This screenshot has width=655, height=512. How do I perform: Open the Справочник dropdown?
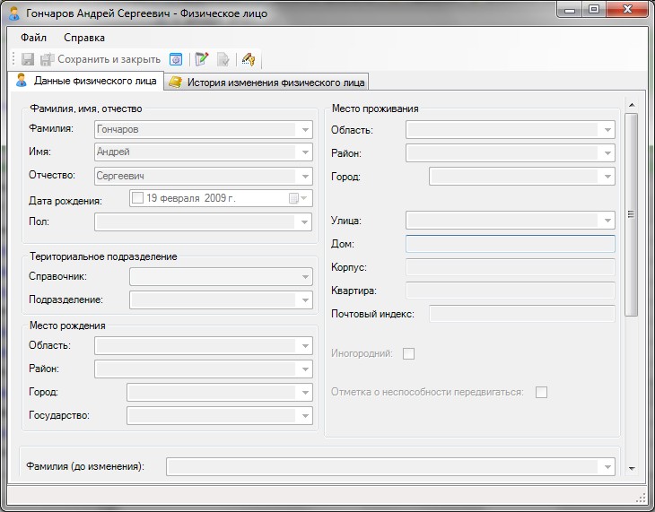[304, 276]
